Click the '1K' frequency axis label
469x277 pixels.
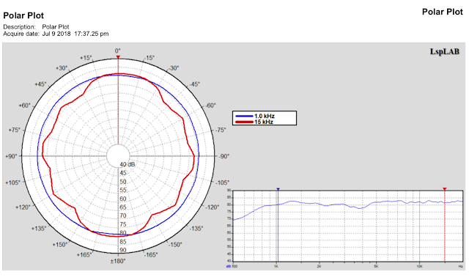click(276, 266)
